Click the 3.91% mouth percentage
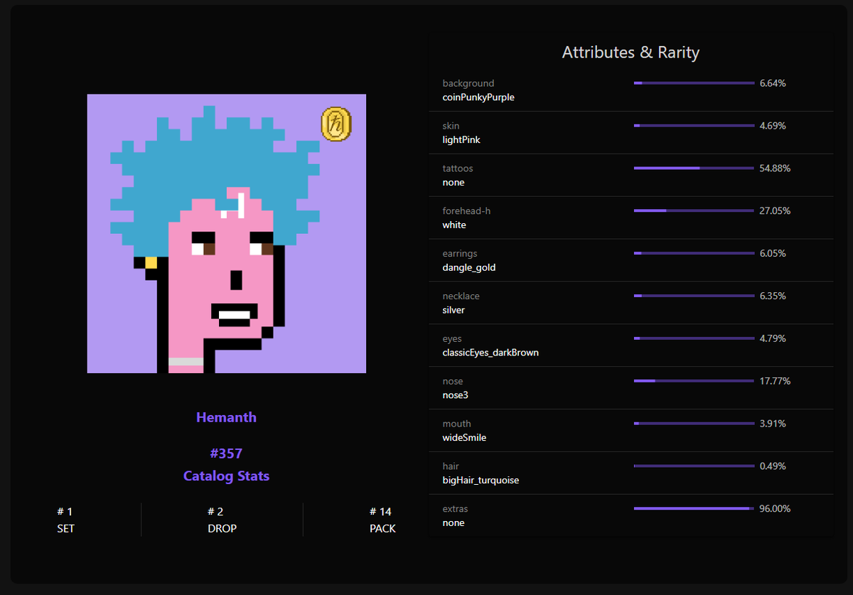The image size is (853, 595). (x=773, y=424)
